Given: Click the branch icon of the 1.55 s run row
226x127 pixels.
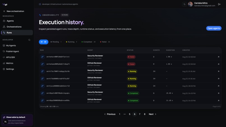Looking at the screenshot, I should 43,64.
